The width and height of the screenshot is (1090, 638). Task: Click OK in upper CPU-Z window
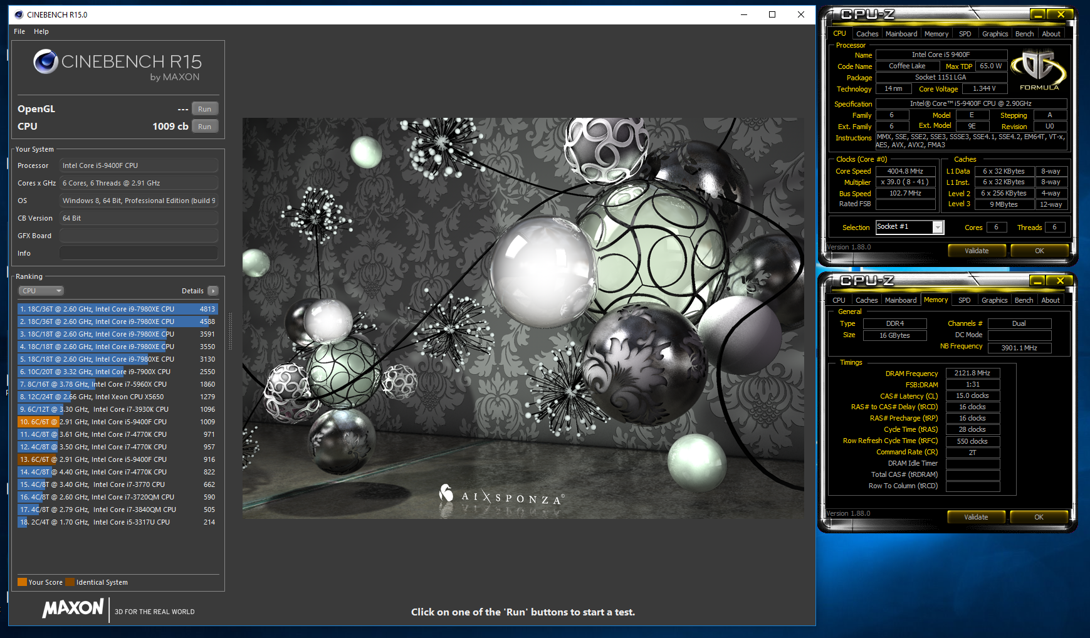1039,251
